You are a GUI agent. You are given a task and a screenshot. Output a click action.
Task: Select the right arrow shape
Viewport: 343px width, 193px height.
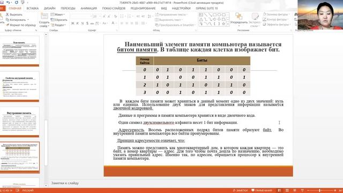pos(214,19)
